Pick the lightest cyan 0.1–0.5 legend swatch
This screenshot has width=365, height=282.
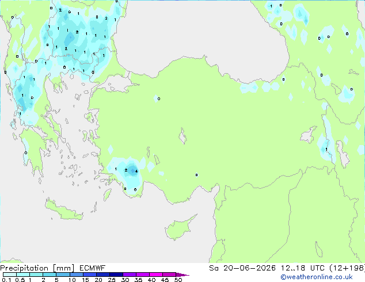coord(10,275)
